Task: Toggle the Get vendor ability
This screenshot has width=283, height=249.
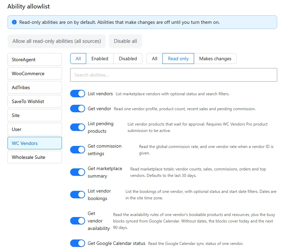Action: click(x=78, y=109)
